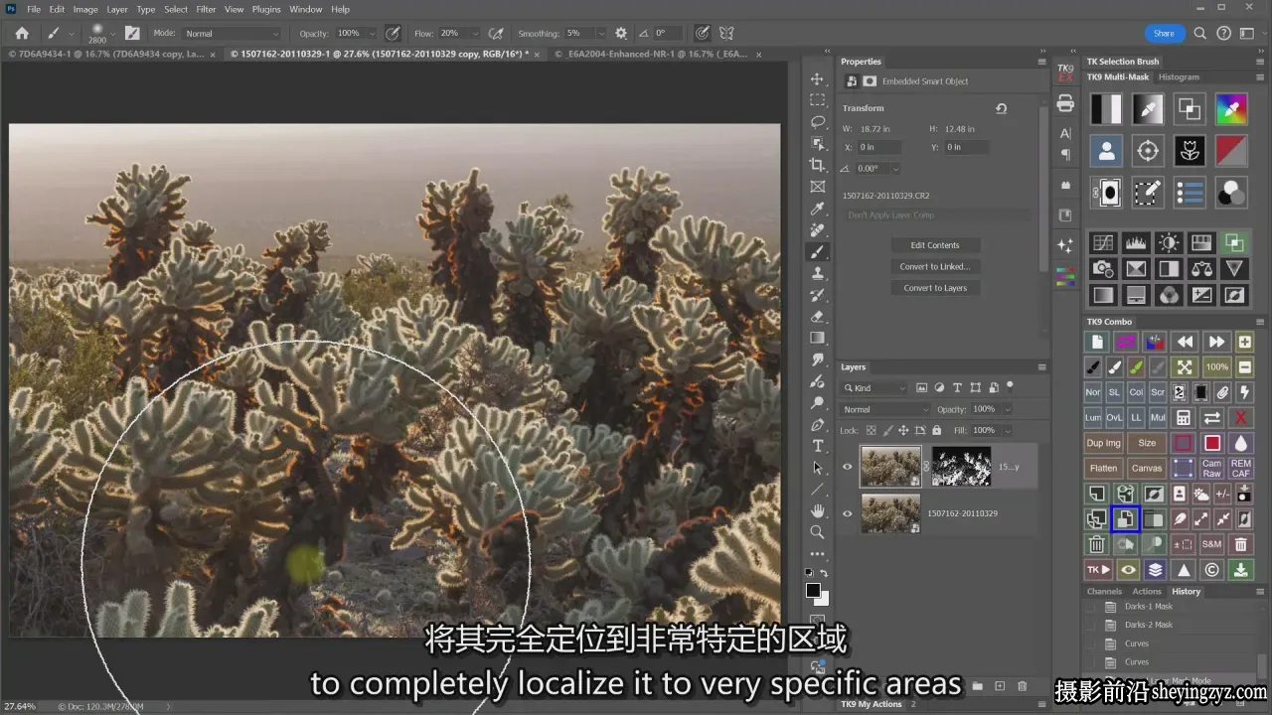Screen dimensions: 1272x715
Task: Select the Lasso tool
Action: click(x=818, y=122)
